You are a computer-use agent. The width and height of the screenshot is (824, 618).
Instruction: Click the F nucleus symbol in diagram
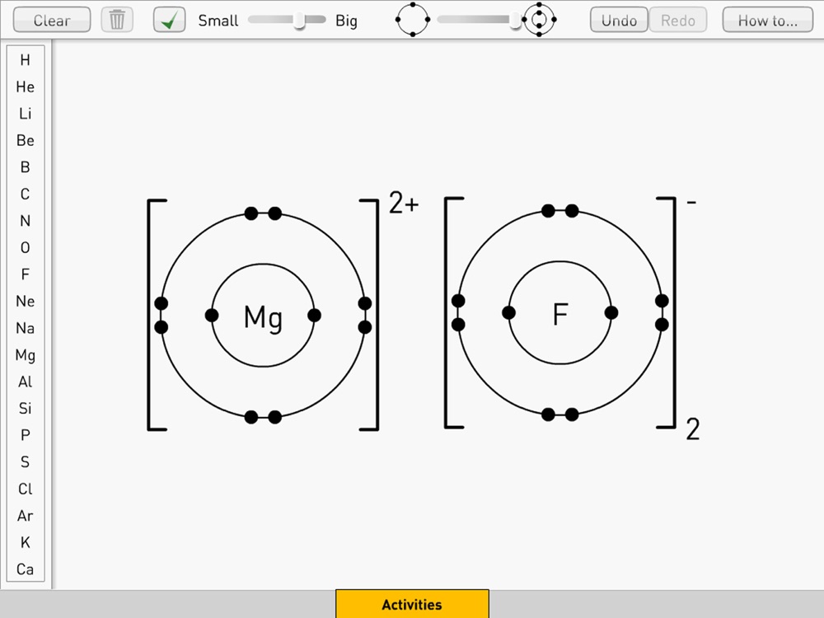(x=560, y=314)
